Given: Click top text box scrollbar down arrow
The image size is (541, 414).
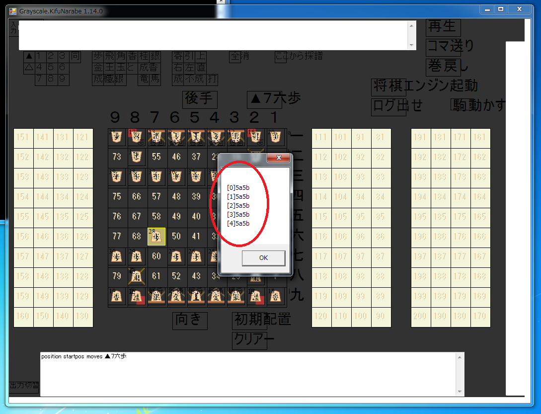Looking at the screenshot, I should click(411, 45).
